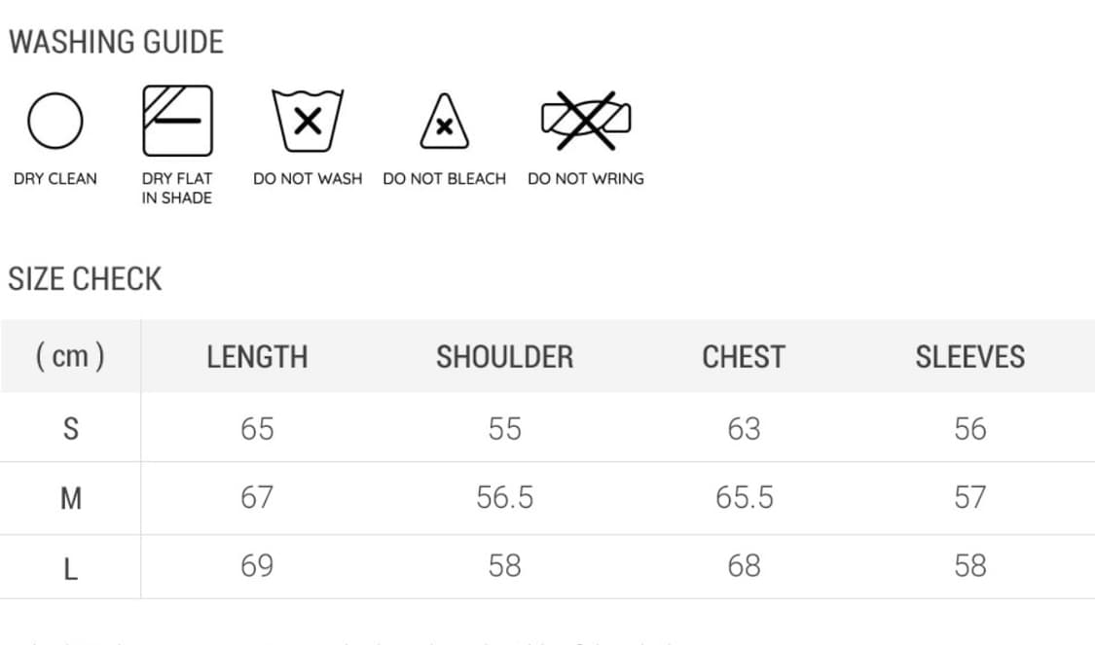Screen dimensions: 1095x645
Task: Click the size M row label
Action: [x=70, y=498]
